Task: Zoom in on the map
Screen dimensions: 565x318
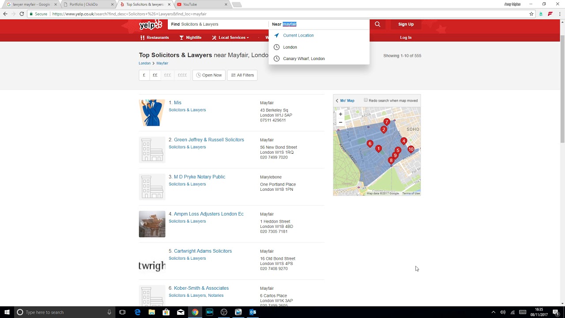Action: coord(340,114)
